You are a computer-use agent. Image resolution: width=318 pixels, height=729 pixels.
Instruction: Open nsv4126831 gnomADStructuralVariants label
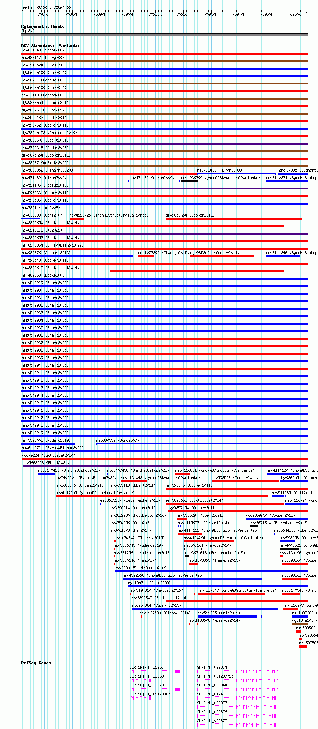click(215, 470)
